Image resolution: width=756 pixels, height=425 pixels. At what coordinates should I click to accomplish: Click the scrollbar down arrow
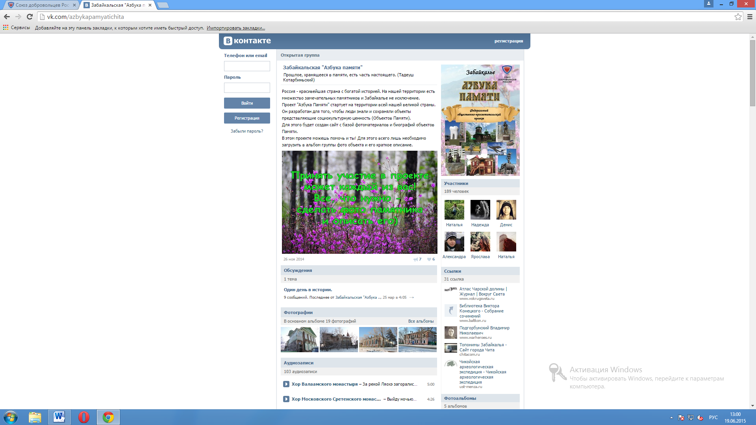(752, 406)
